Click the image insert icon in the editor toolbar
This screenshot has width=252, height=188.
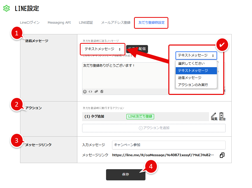[x=102, y=91]
